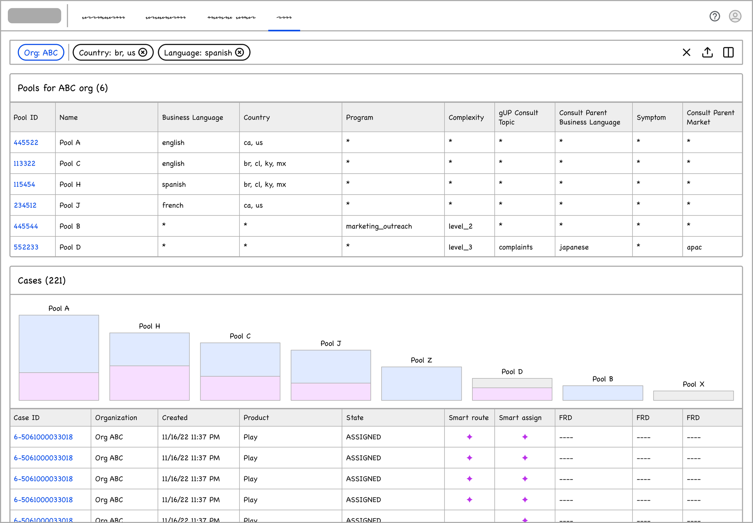
Task: Click the Pool H bar's blue segment
Action: coord(149,349)
